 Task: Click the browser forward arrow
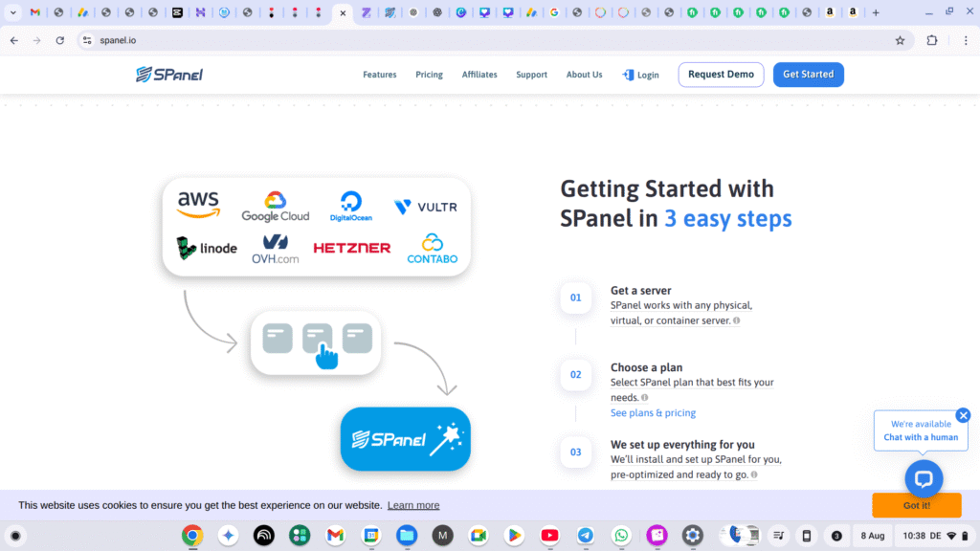[x=37, y=40]
